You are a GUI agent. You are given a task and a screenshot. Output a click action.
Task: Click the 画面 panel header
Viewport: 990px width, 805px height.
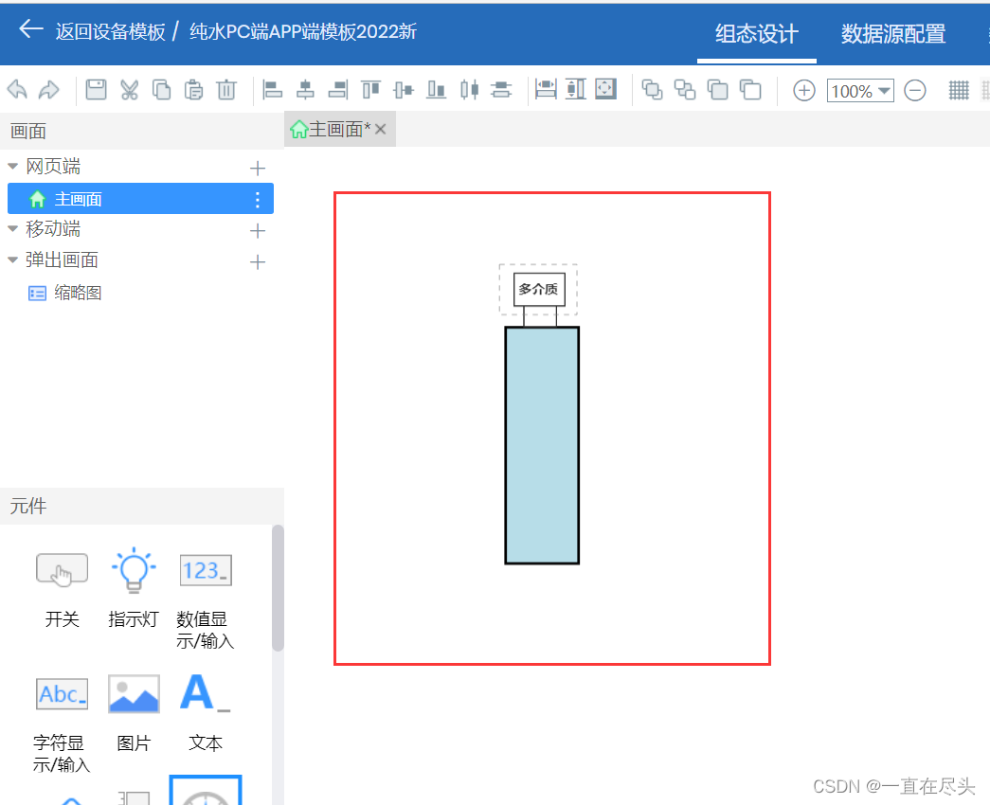(x=142, y=132)
